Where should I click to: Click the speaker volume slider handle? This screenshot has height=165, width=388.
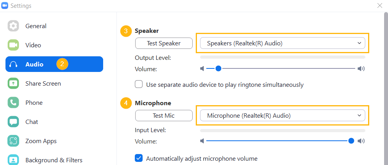(x=218, y=69)
